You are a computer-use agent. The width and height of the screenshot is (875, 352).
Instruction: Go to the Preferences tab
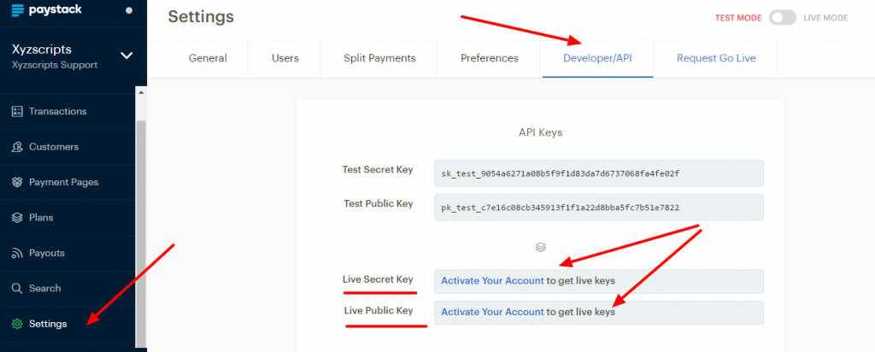490,58
